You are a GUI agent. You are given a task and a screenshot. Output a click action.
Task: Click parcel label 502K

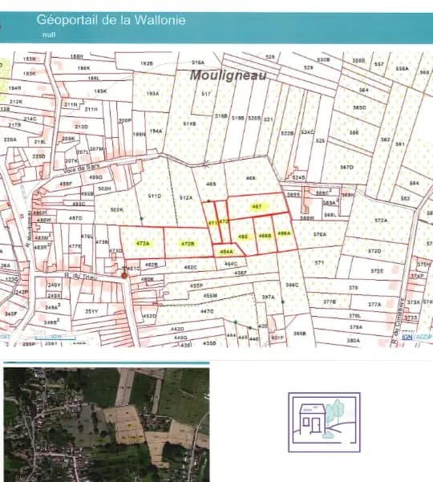[x=117, y=209]
